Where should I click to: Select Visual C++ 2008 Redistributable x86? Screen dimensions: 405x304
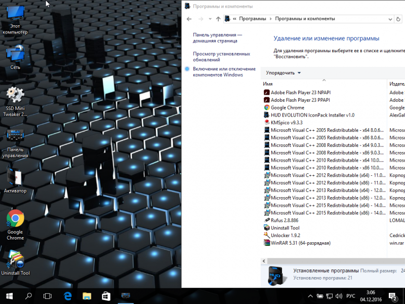coord(324,153)
